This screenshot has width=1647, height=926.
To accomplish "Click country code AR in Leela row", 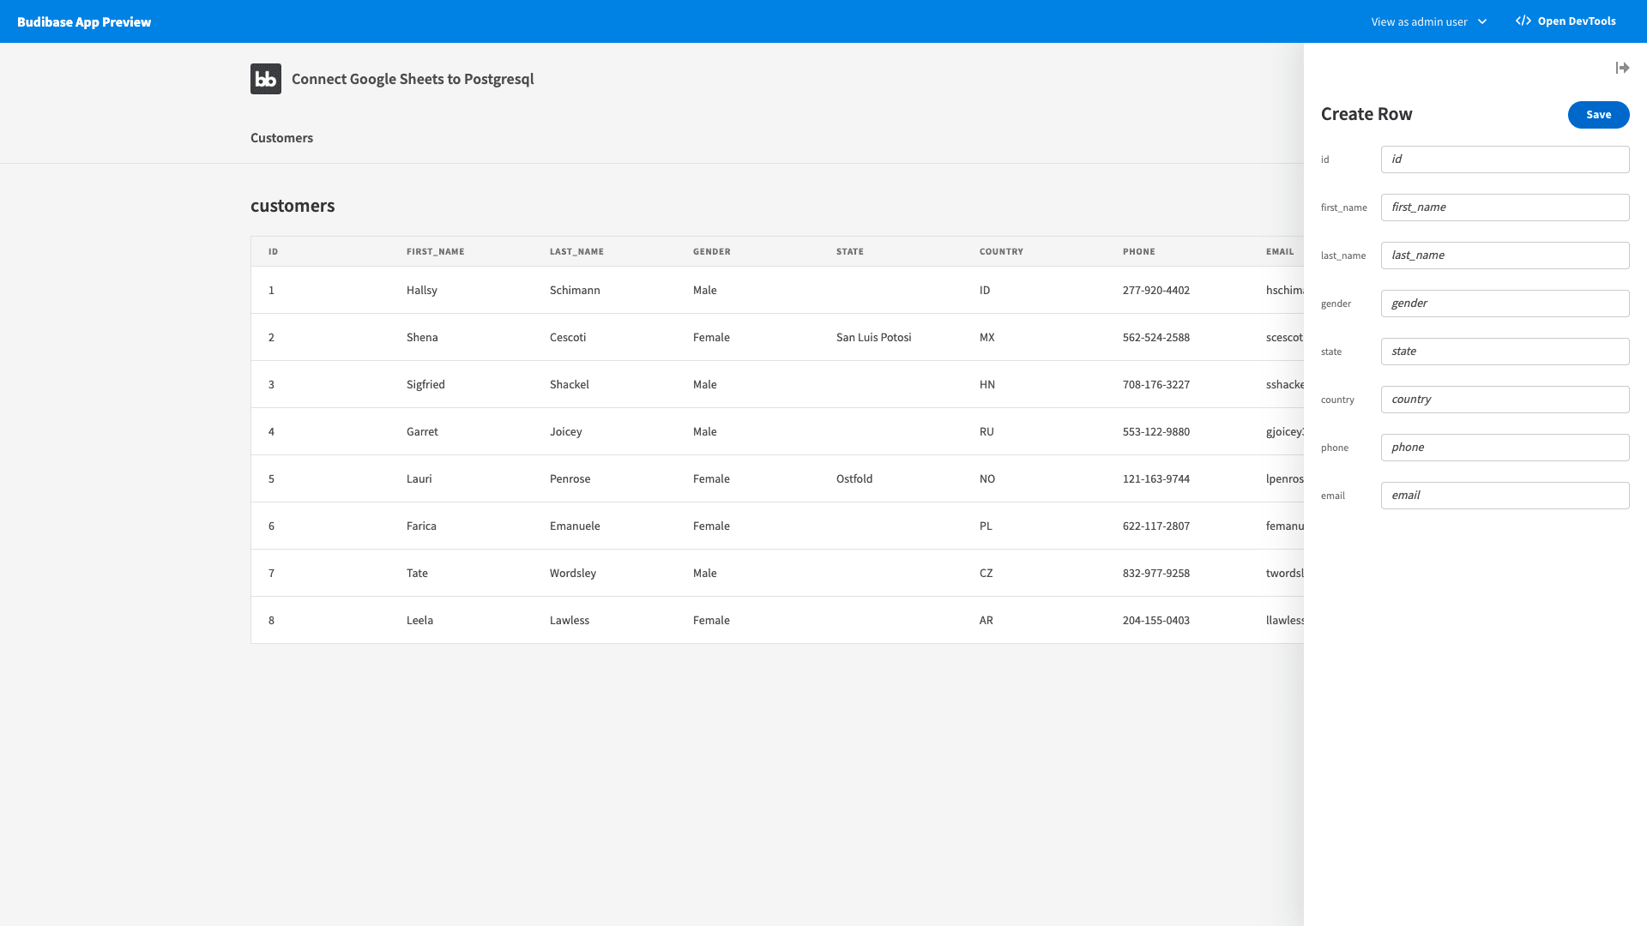I will pos(986,621).
